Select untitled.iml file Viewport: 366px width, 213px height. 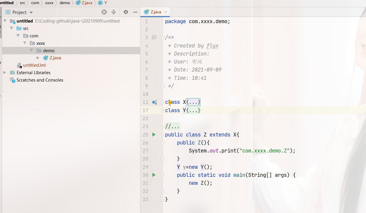point(34,65)
